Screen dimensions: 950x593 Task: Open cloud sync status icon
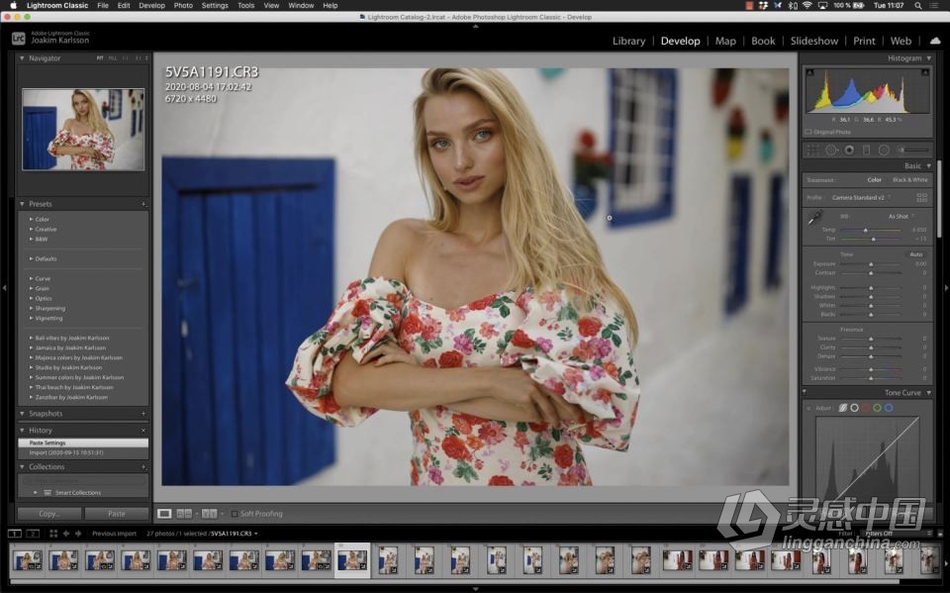pos(935,41)
